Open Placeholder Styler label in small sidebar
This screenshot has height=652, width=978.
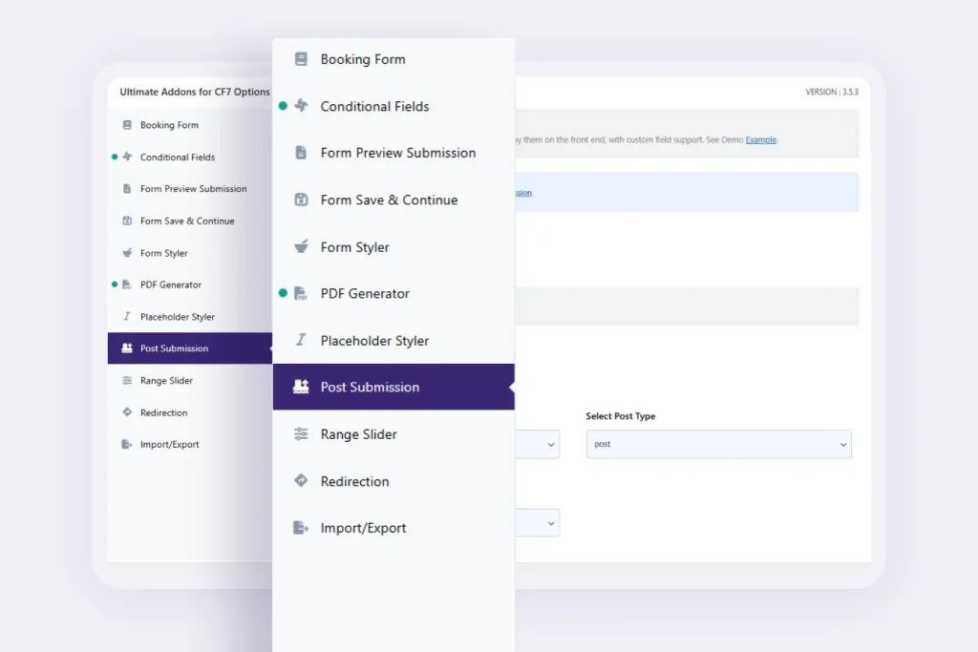click(177, 317)
